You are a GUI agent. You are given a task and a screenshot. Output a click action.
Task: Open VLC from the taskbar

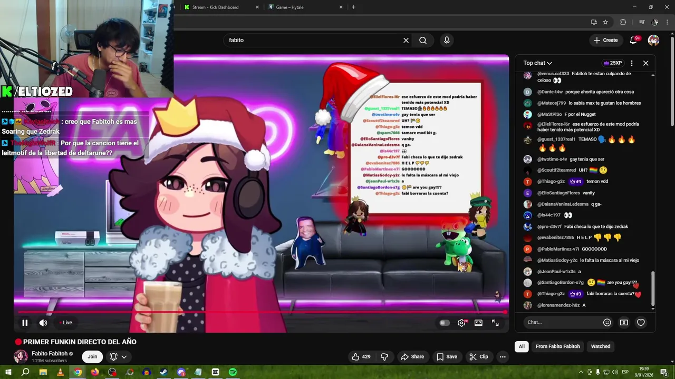pyautogui.click(x=60, y=372)
